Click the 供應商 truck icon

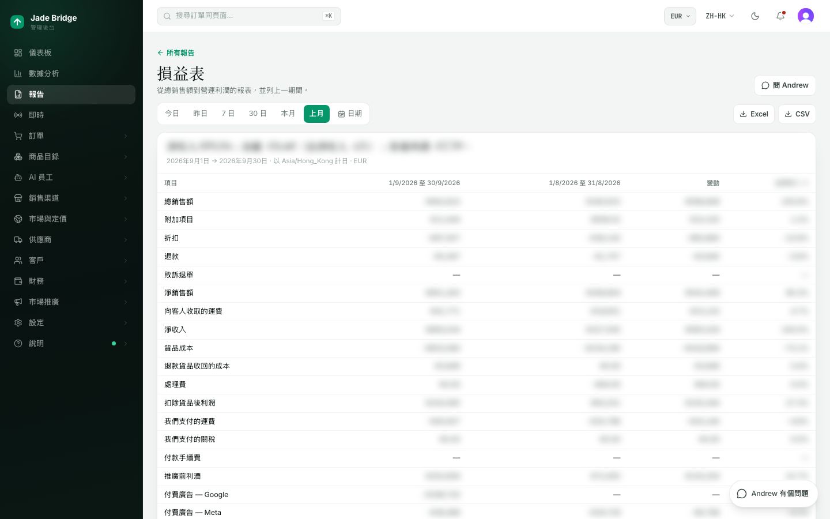[x=18, y=239]
